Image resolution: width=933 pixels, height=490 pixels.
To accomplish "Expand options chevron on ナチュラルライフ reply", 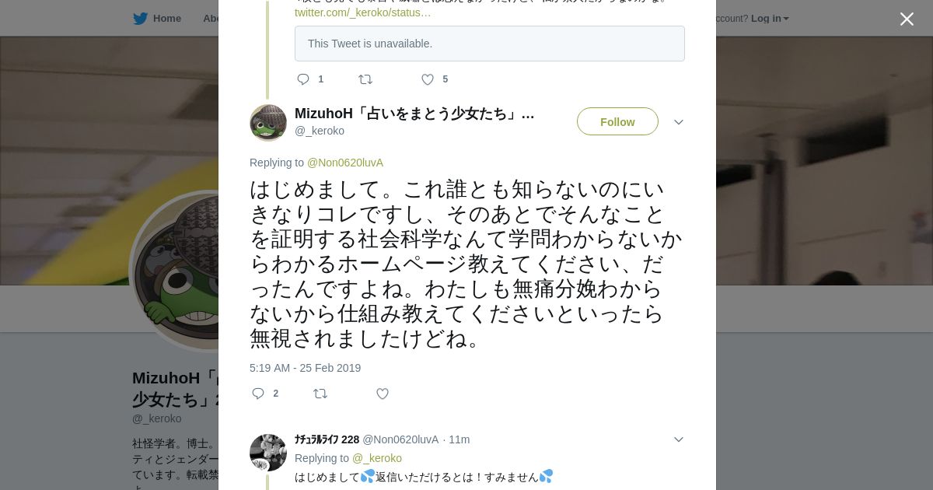I will 678,439.
